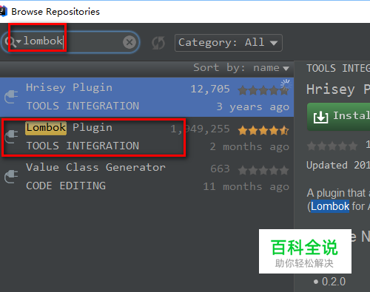
Task: Select the Value Class Generator row
Action: 147,177
